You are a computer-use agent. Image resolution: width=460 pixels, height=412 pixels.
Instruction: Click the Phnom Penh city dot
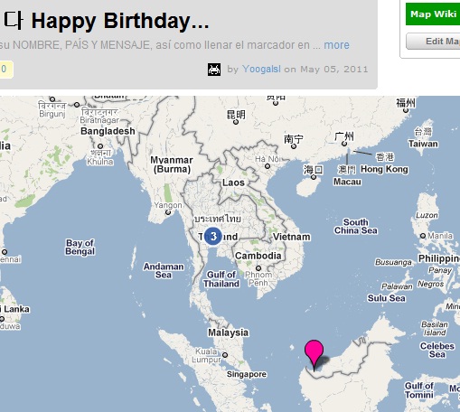(258, 268)
